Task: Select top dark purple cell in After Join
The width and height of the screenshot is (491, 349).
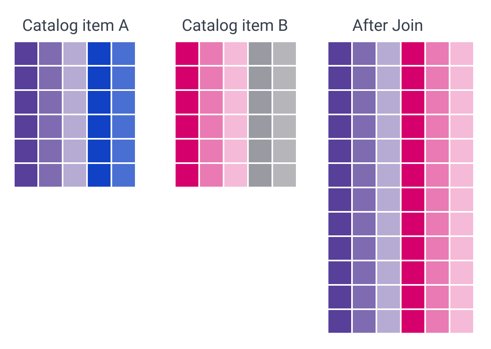Action: pos(340,54)
